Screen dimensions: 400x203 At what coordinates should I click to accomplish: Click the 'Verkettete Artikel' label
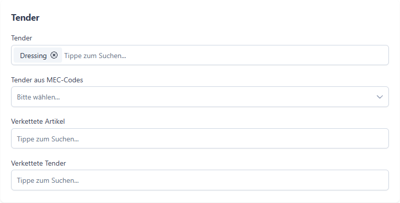pyautogui.click(x=38, y=121)
